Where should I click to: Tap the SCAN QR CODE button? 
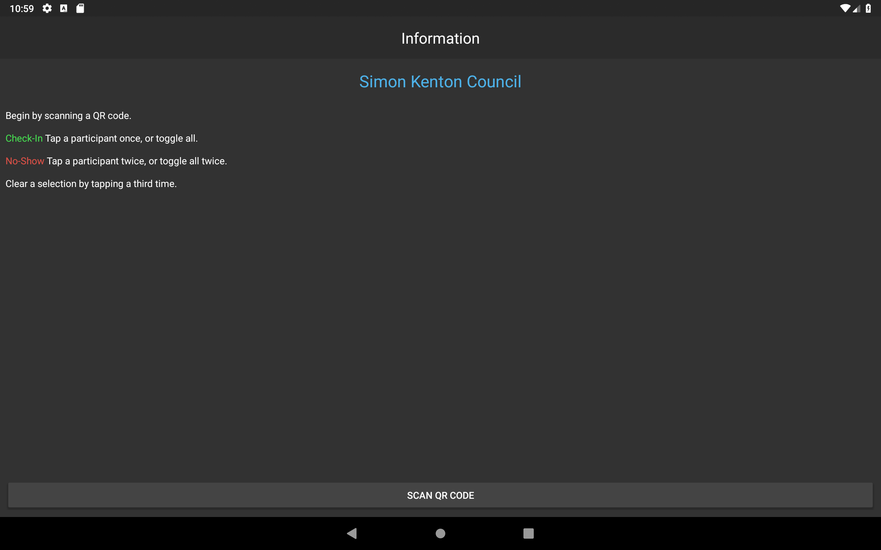[440, 495]
